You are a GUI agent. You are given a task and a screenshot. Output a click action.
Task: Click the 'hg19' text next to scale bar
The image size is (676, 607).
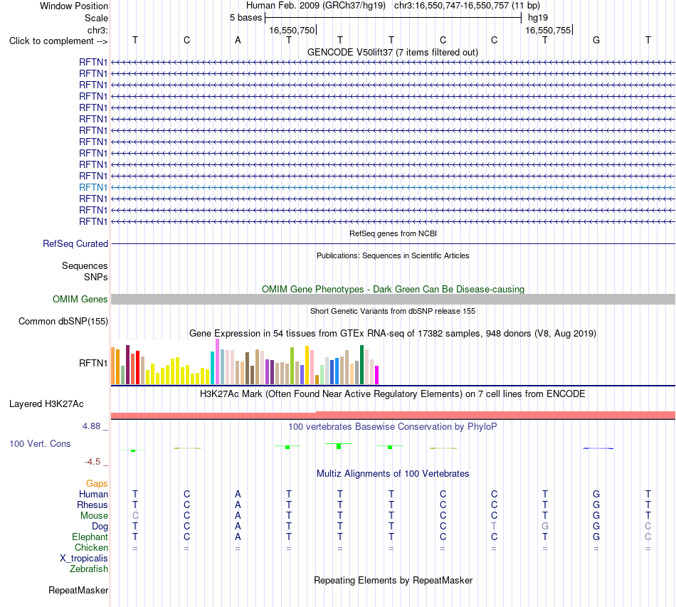point(538,18)
